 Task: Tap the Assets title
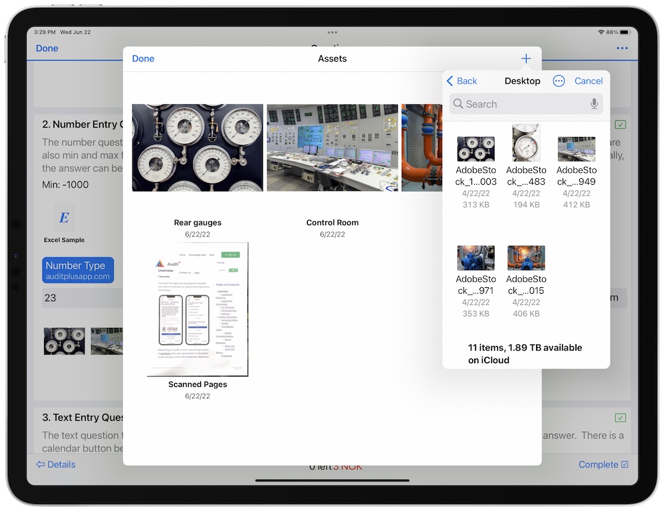(332, 59)
